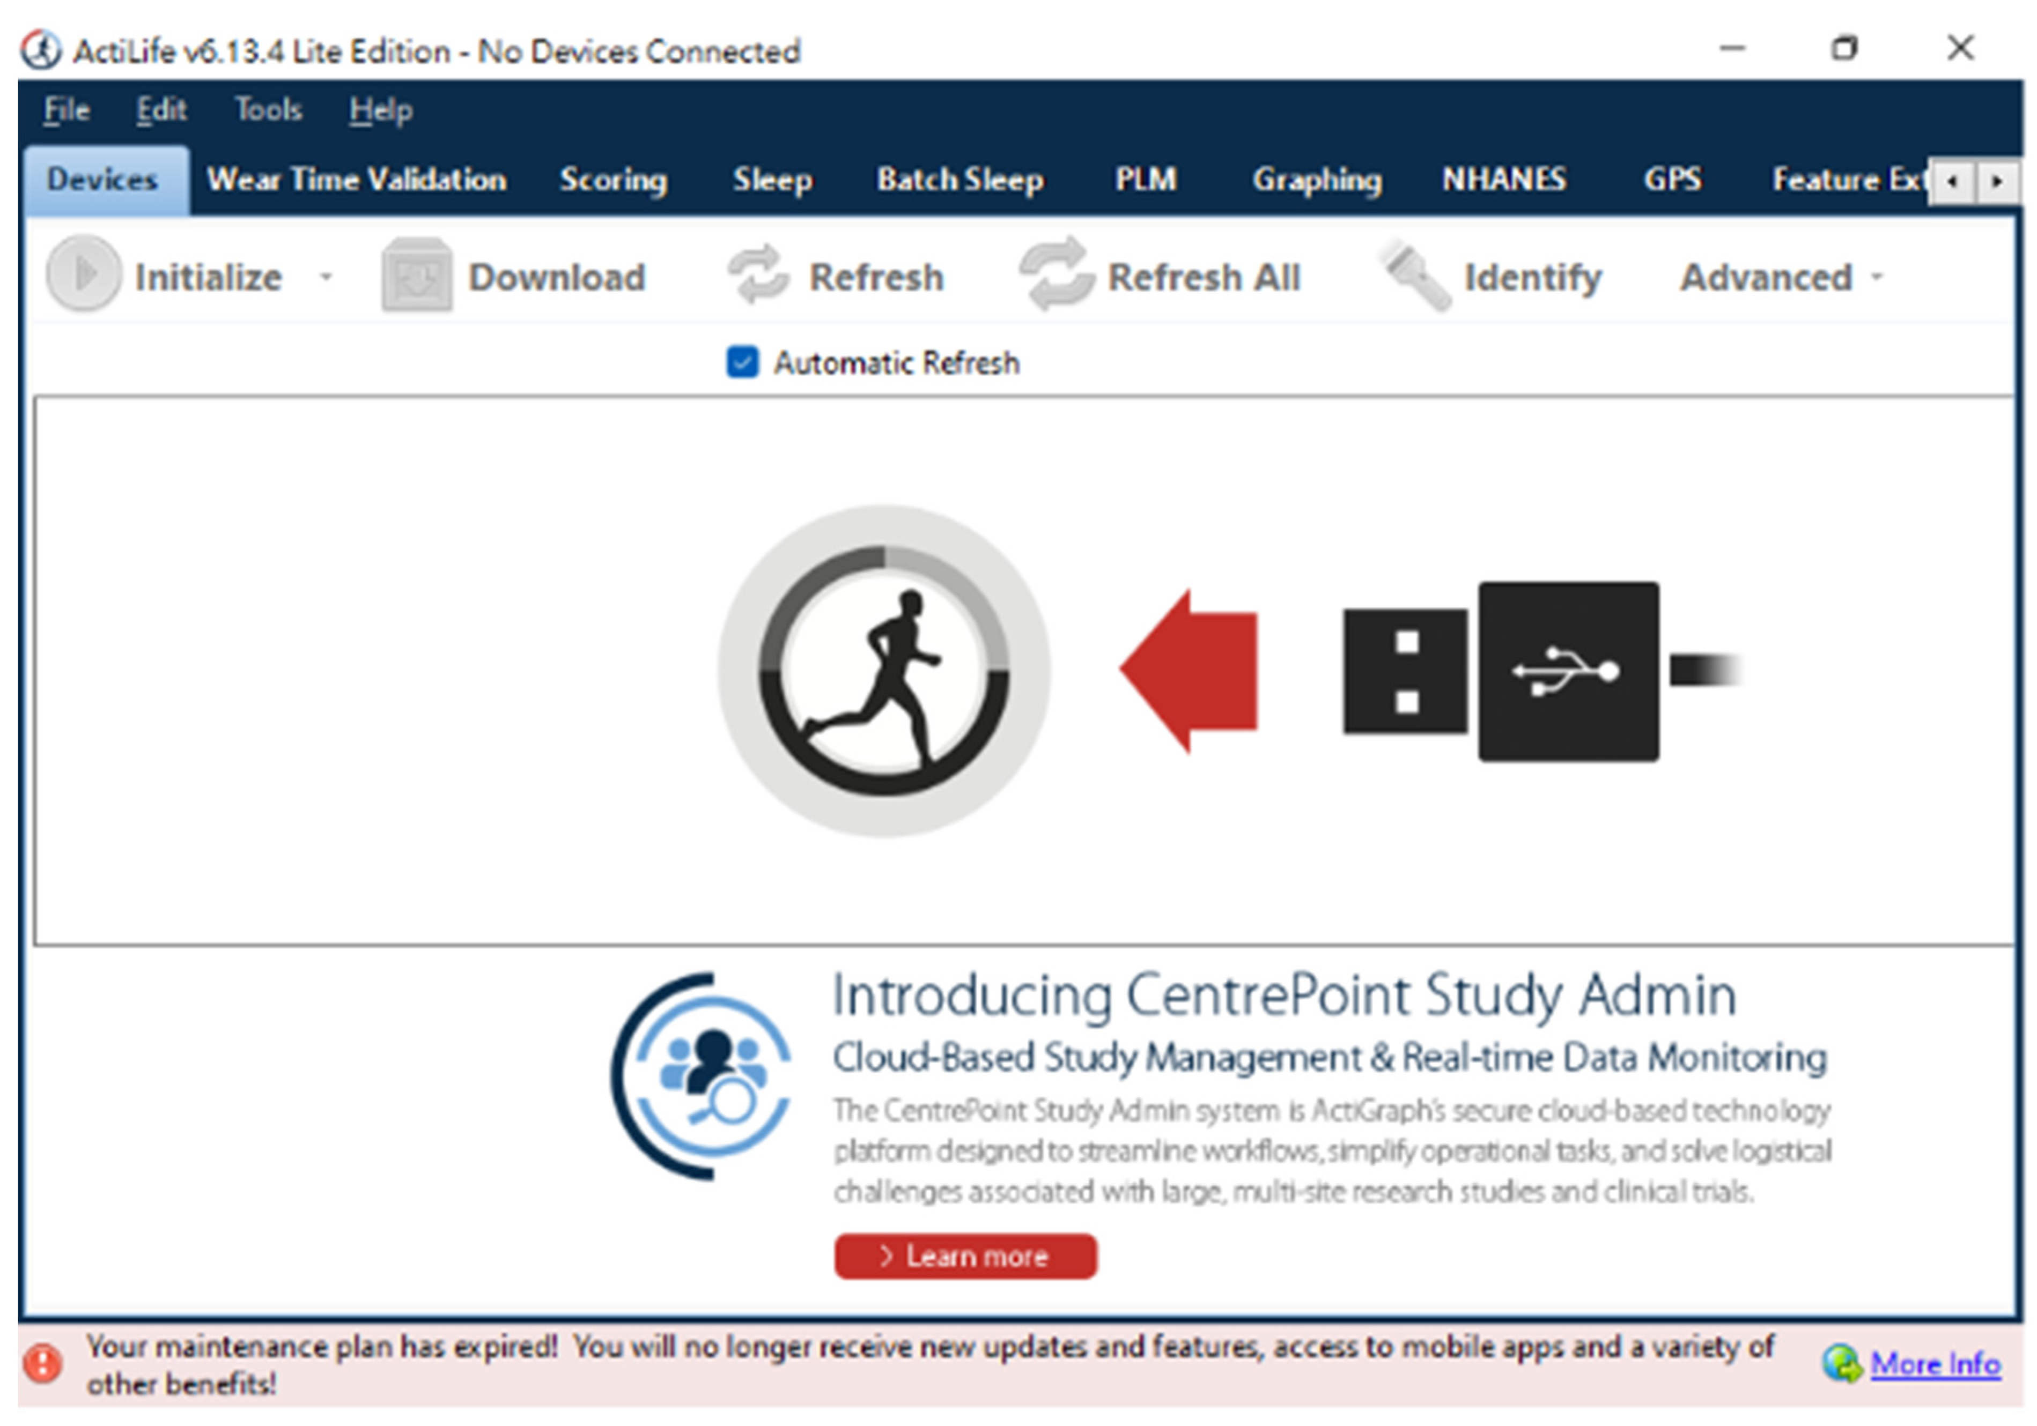Click the Download device icon

[x=416, y=276]
